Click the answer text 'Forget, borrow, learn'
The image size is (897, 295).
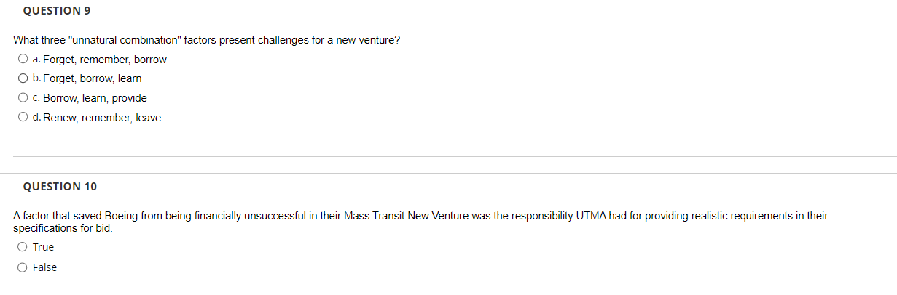coord(93,78)
